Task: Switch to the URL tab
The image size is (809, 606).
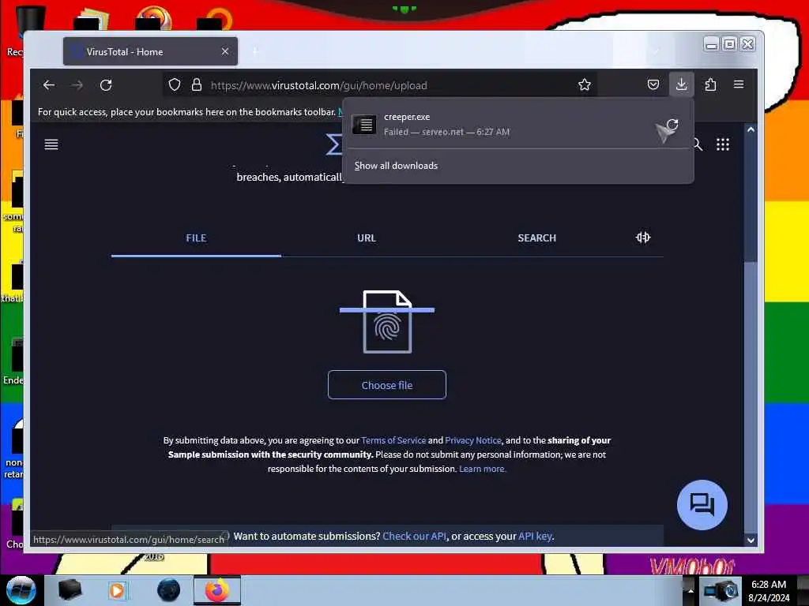Action: point(367,238)
